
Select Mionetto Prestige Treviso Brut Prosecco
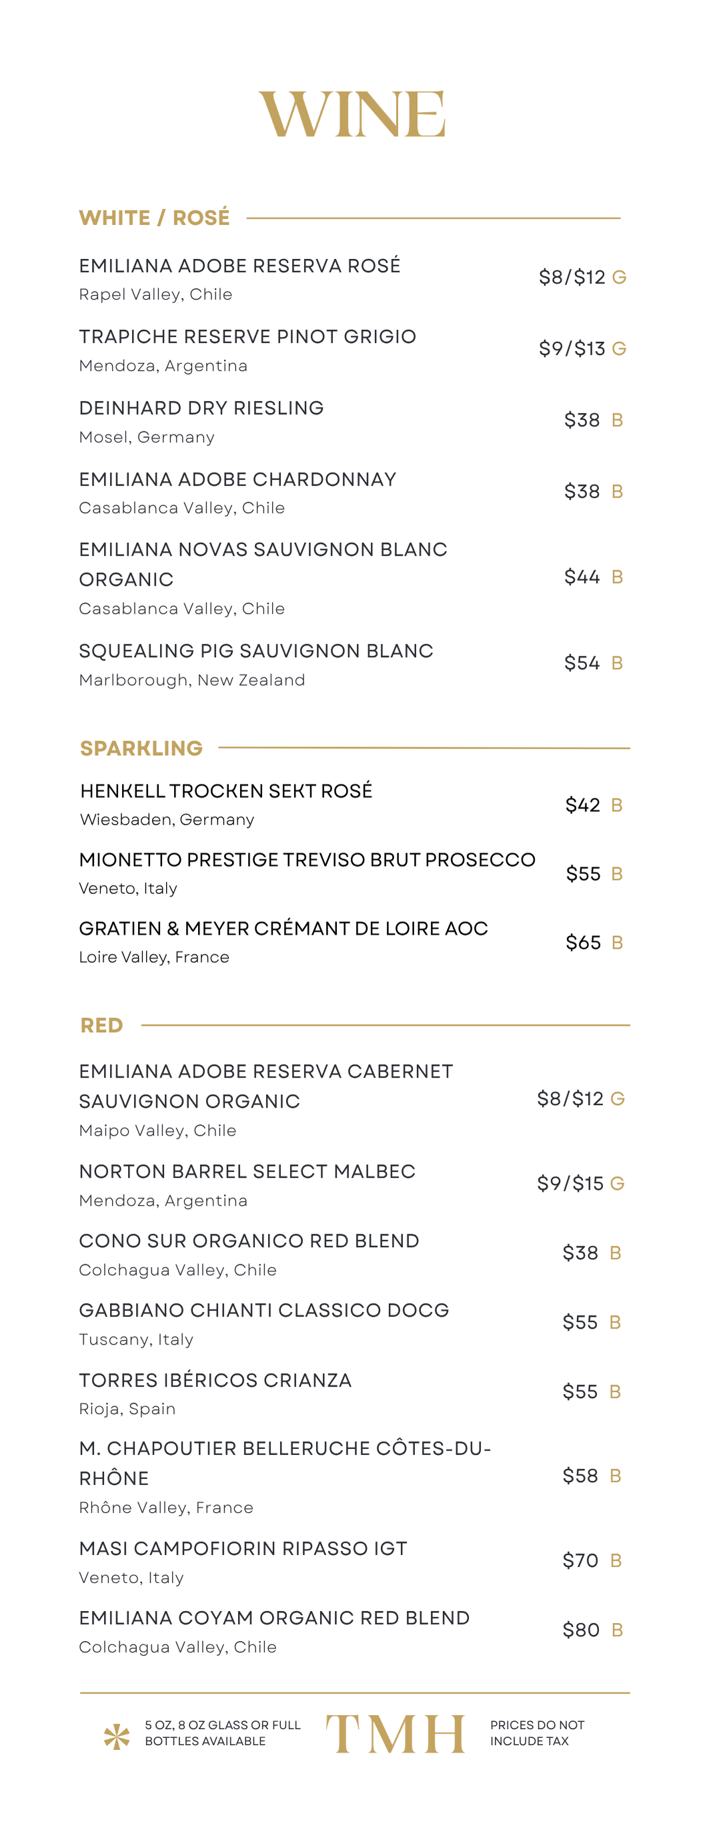(x=307, y=859)
